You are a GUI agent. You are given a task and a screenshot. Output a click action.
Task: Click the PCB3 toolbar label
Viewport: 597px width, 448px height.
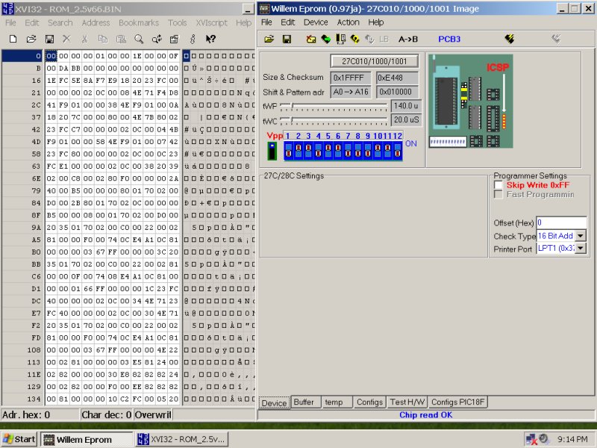coord(449,39)
